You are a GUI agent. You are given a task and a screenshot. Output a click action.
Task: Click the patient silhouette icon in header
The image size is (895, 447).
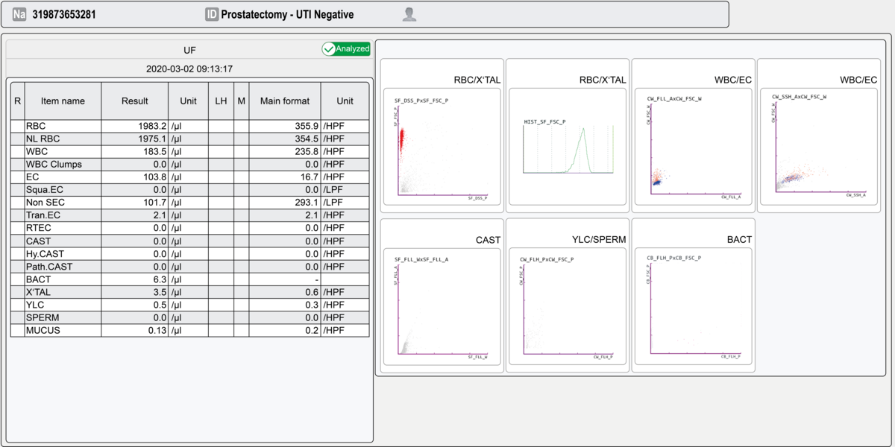pos(409,14)
